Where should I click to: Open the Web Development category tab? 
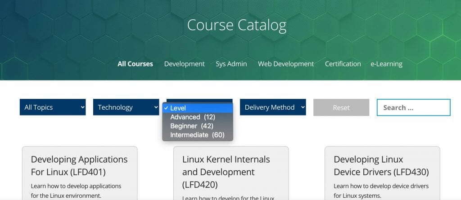click(286, 64)
